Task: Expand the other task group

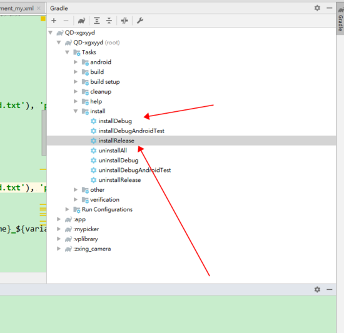Action: point(76,190)
